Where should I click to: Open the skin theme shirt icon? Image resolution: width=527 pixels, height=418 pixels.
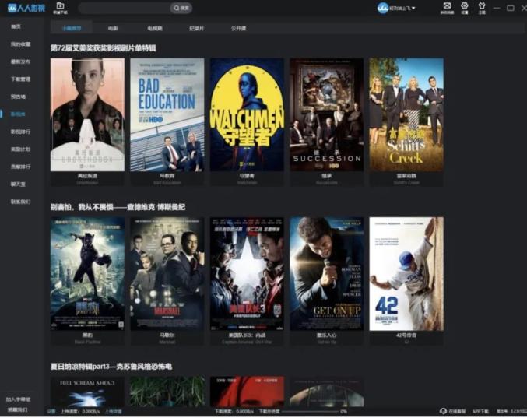(482, 5)
